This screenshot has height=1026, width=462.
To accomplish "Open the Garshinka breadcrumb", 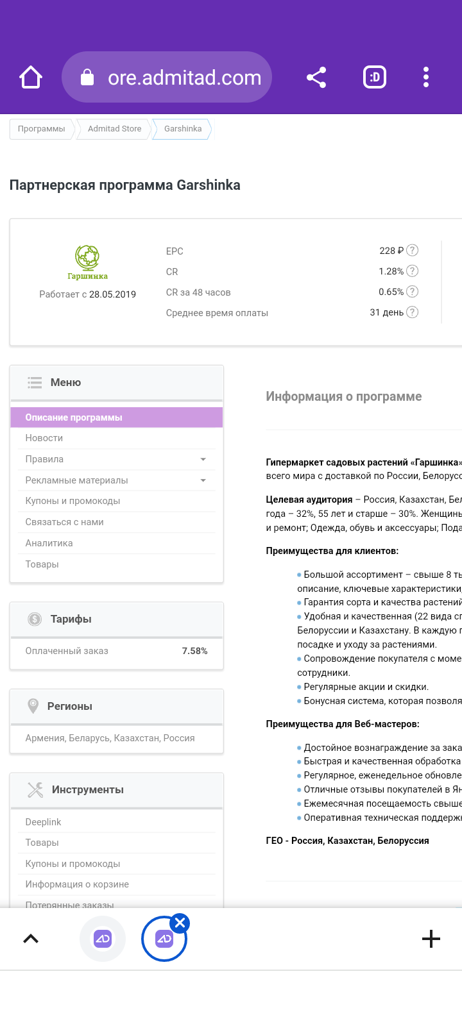I will 183,129.
